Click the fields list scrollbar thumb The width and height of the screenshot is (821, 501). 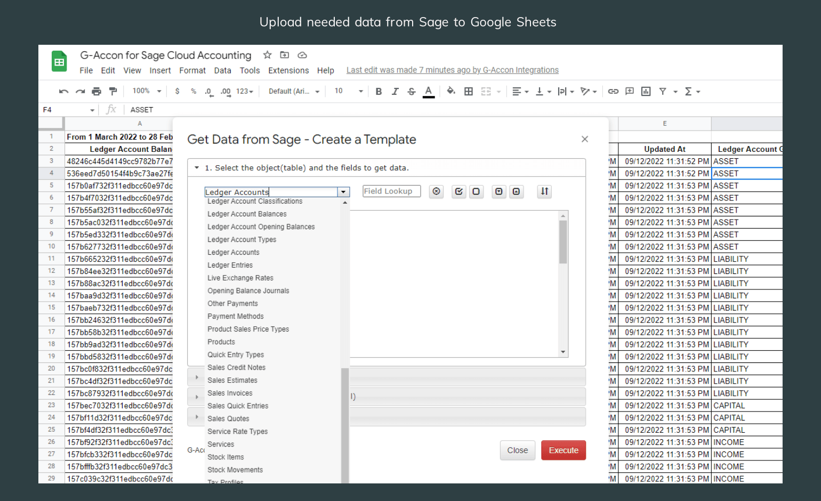point(563,242)
